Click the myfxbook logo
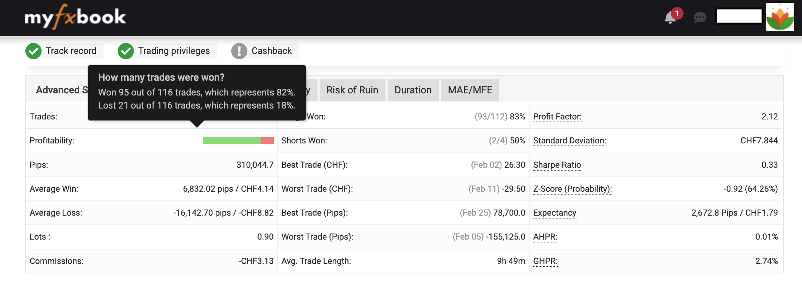The height and width of the screenshot is (284, 802). [75, 17]
